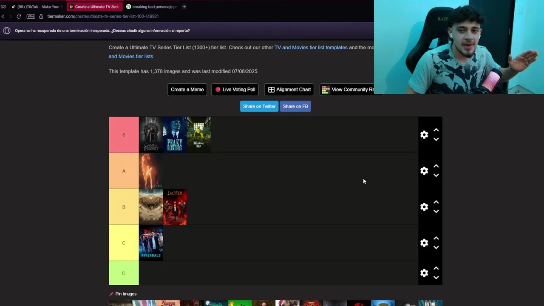This screenshot has height=306, width=544.
Task: Click Opera logo in crash report bar
Action: (7, 31)
